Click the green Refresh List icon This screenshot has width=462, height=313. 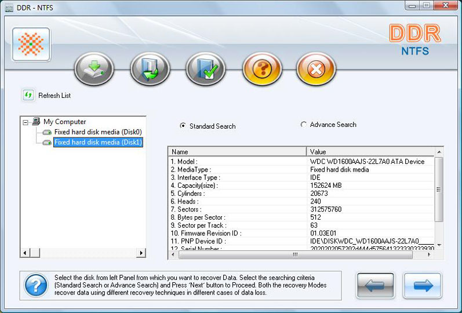[28, 95]
